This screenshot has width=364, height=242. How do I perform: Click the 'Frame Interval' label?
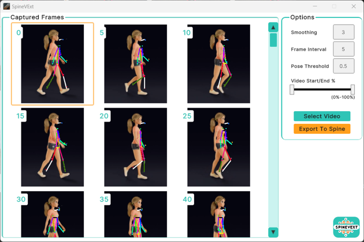point(309,49)
